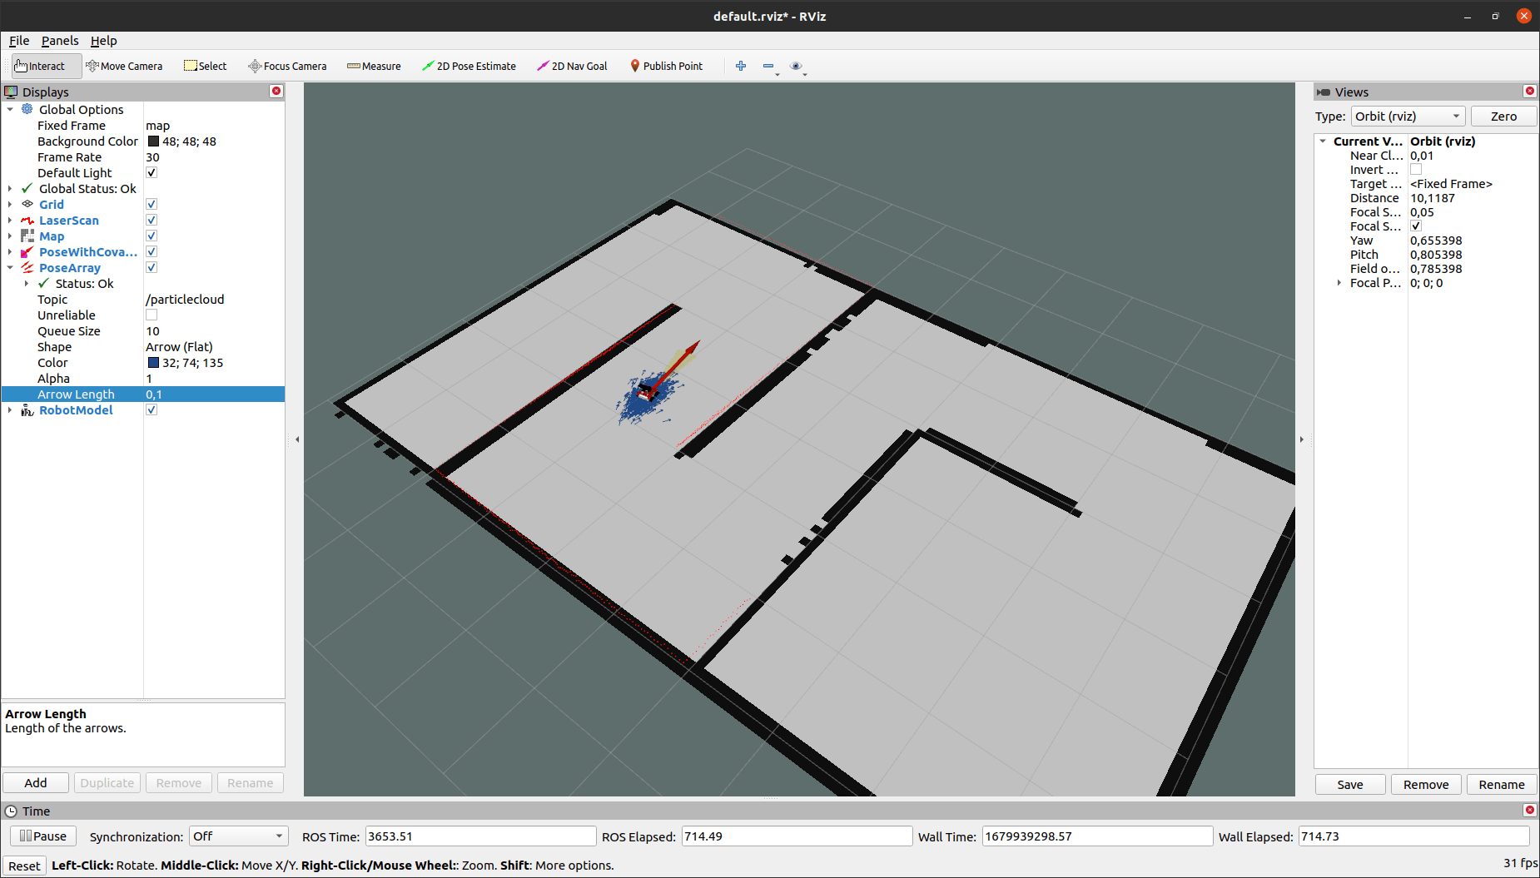
Task: Select the Publish Point tool
Action: (x=666, y=66)
